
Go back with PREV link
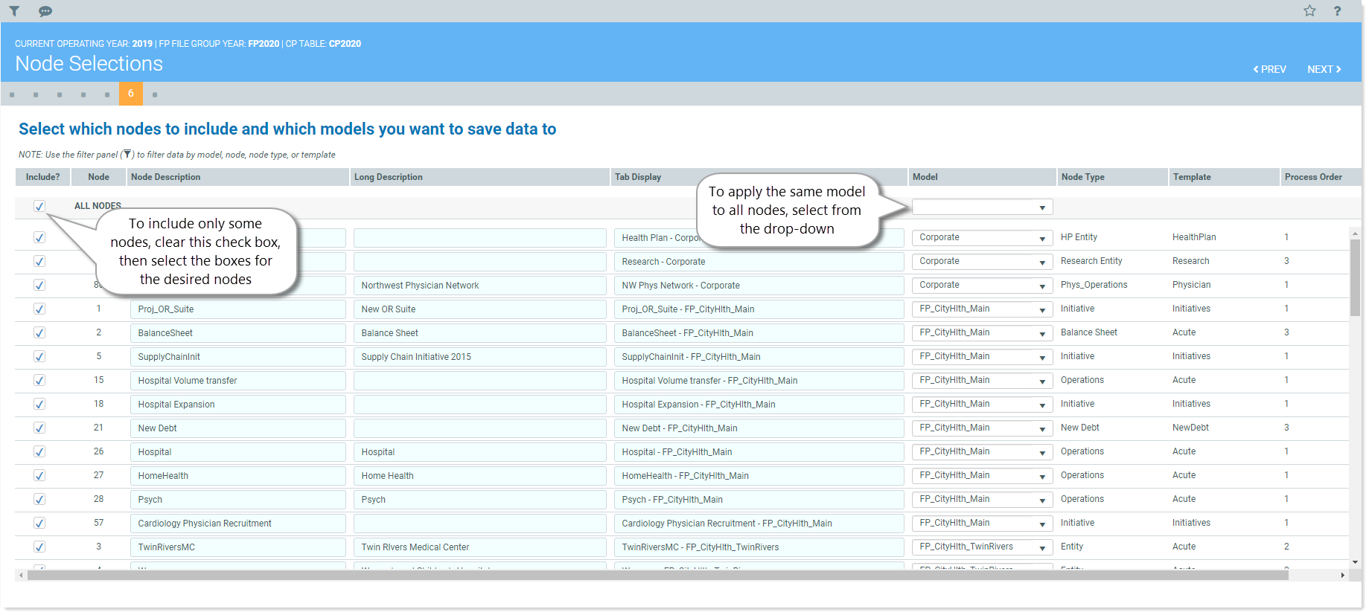click(x=1269, y=69)
